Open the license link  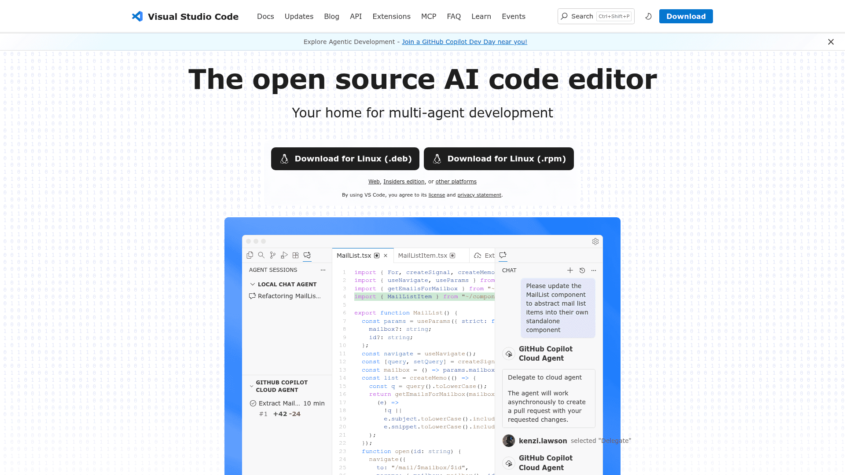pos(437,195)
